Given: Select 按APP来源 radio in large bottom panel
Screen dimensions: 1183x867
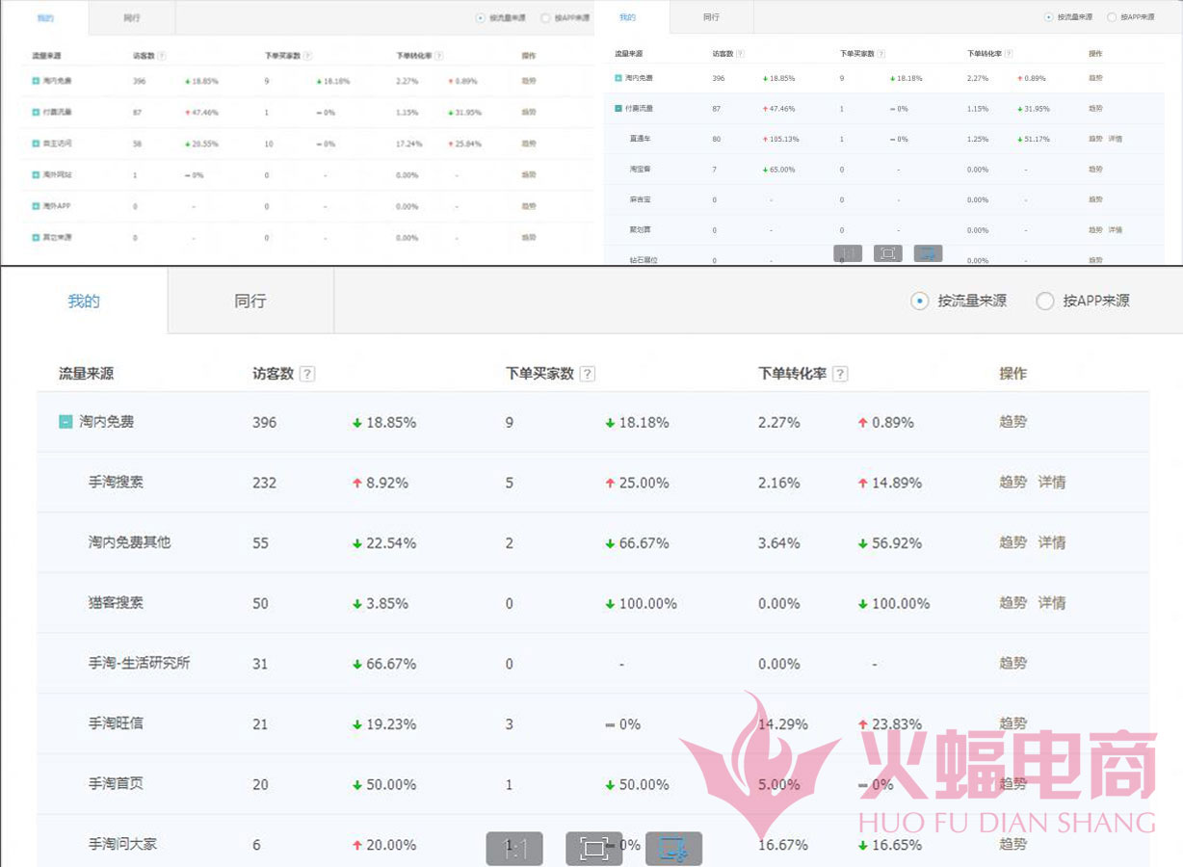Looking at the screenshot, I should 1045,302.
